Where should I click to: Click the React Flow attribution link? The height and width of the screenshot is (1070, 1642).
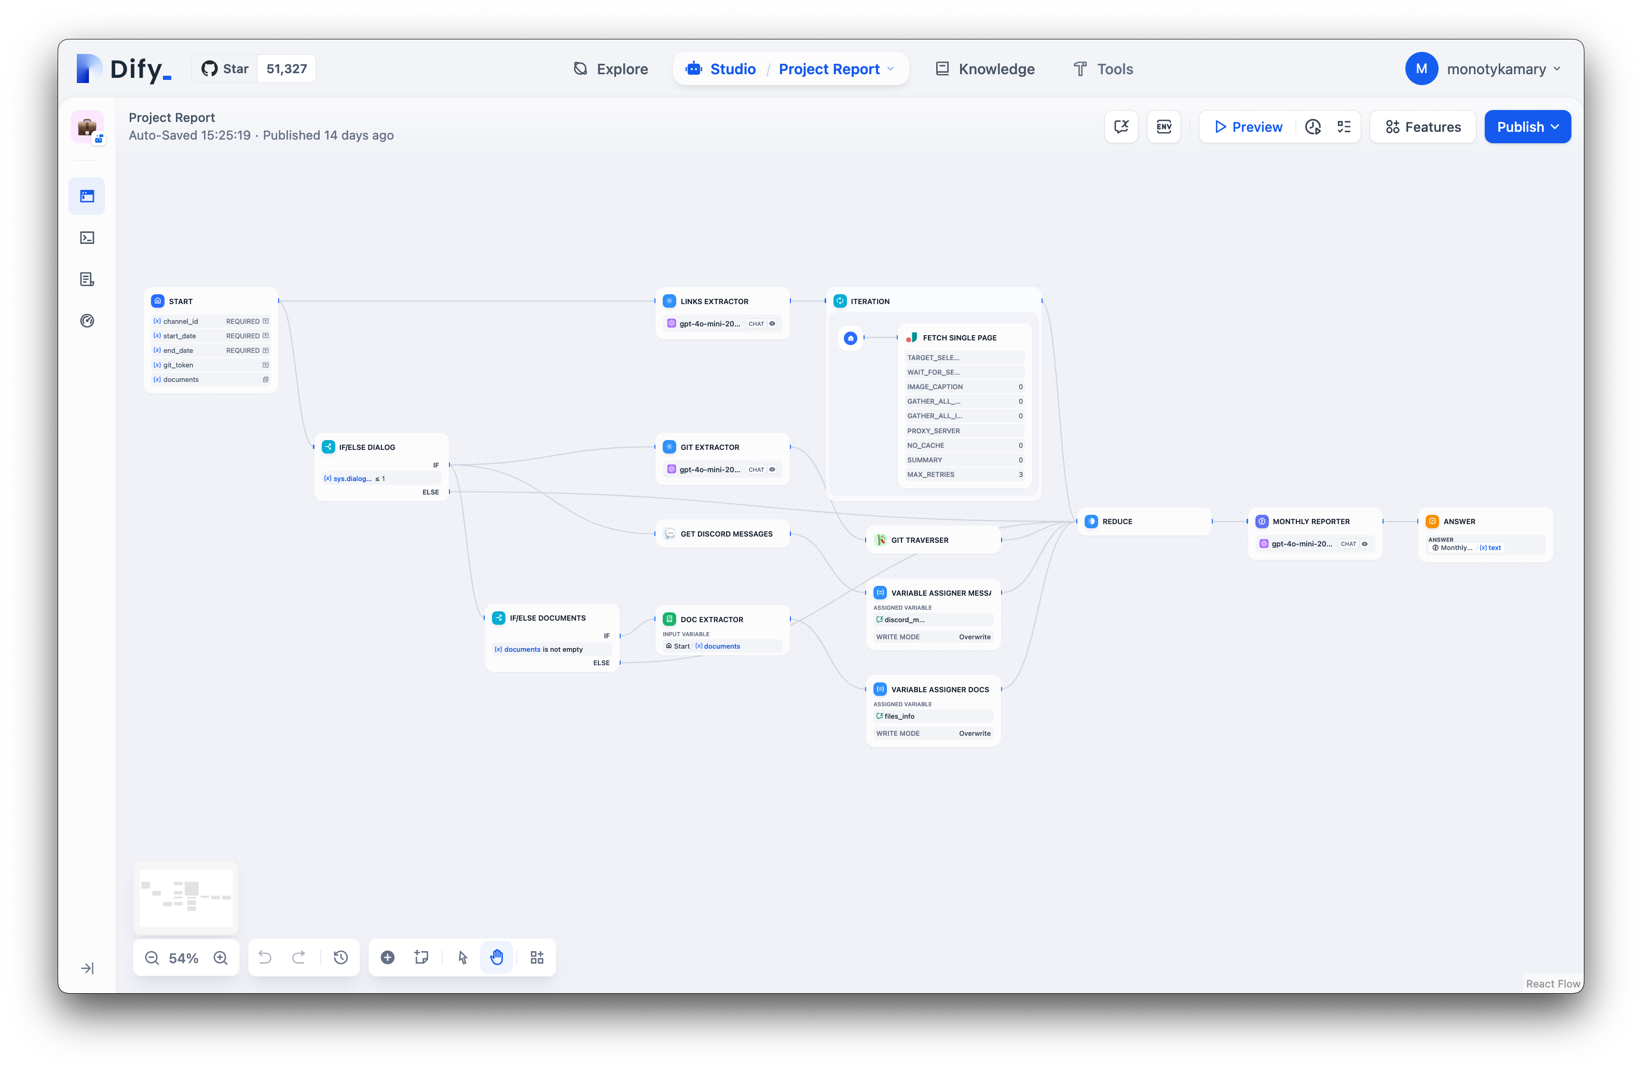pyautogui.click(x=1552, y=984)
